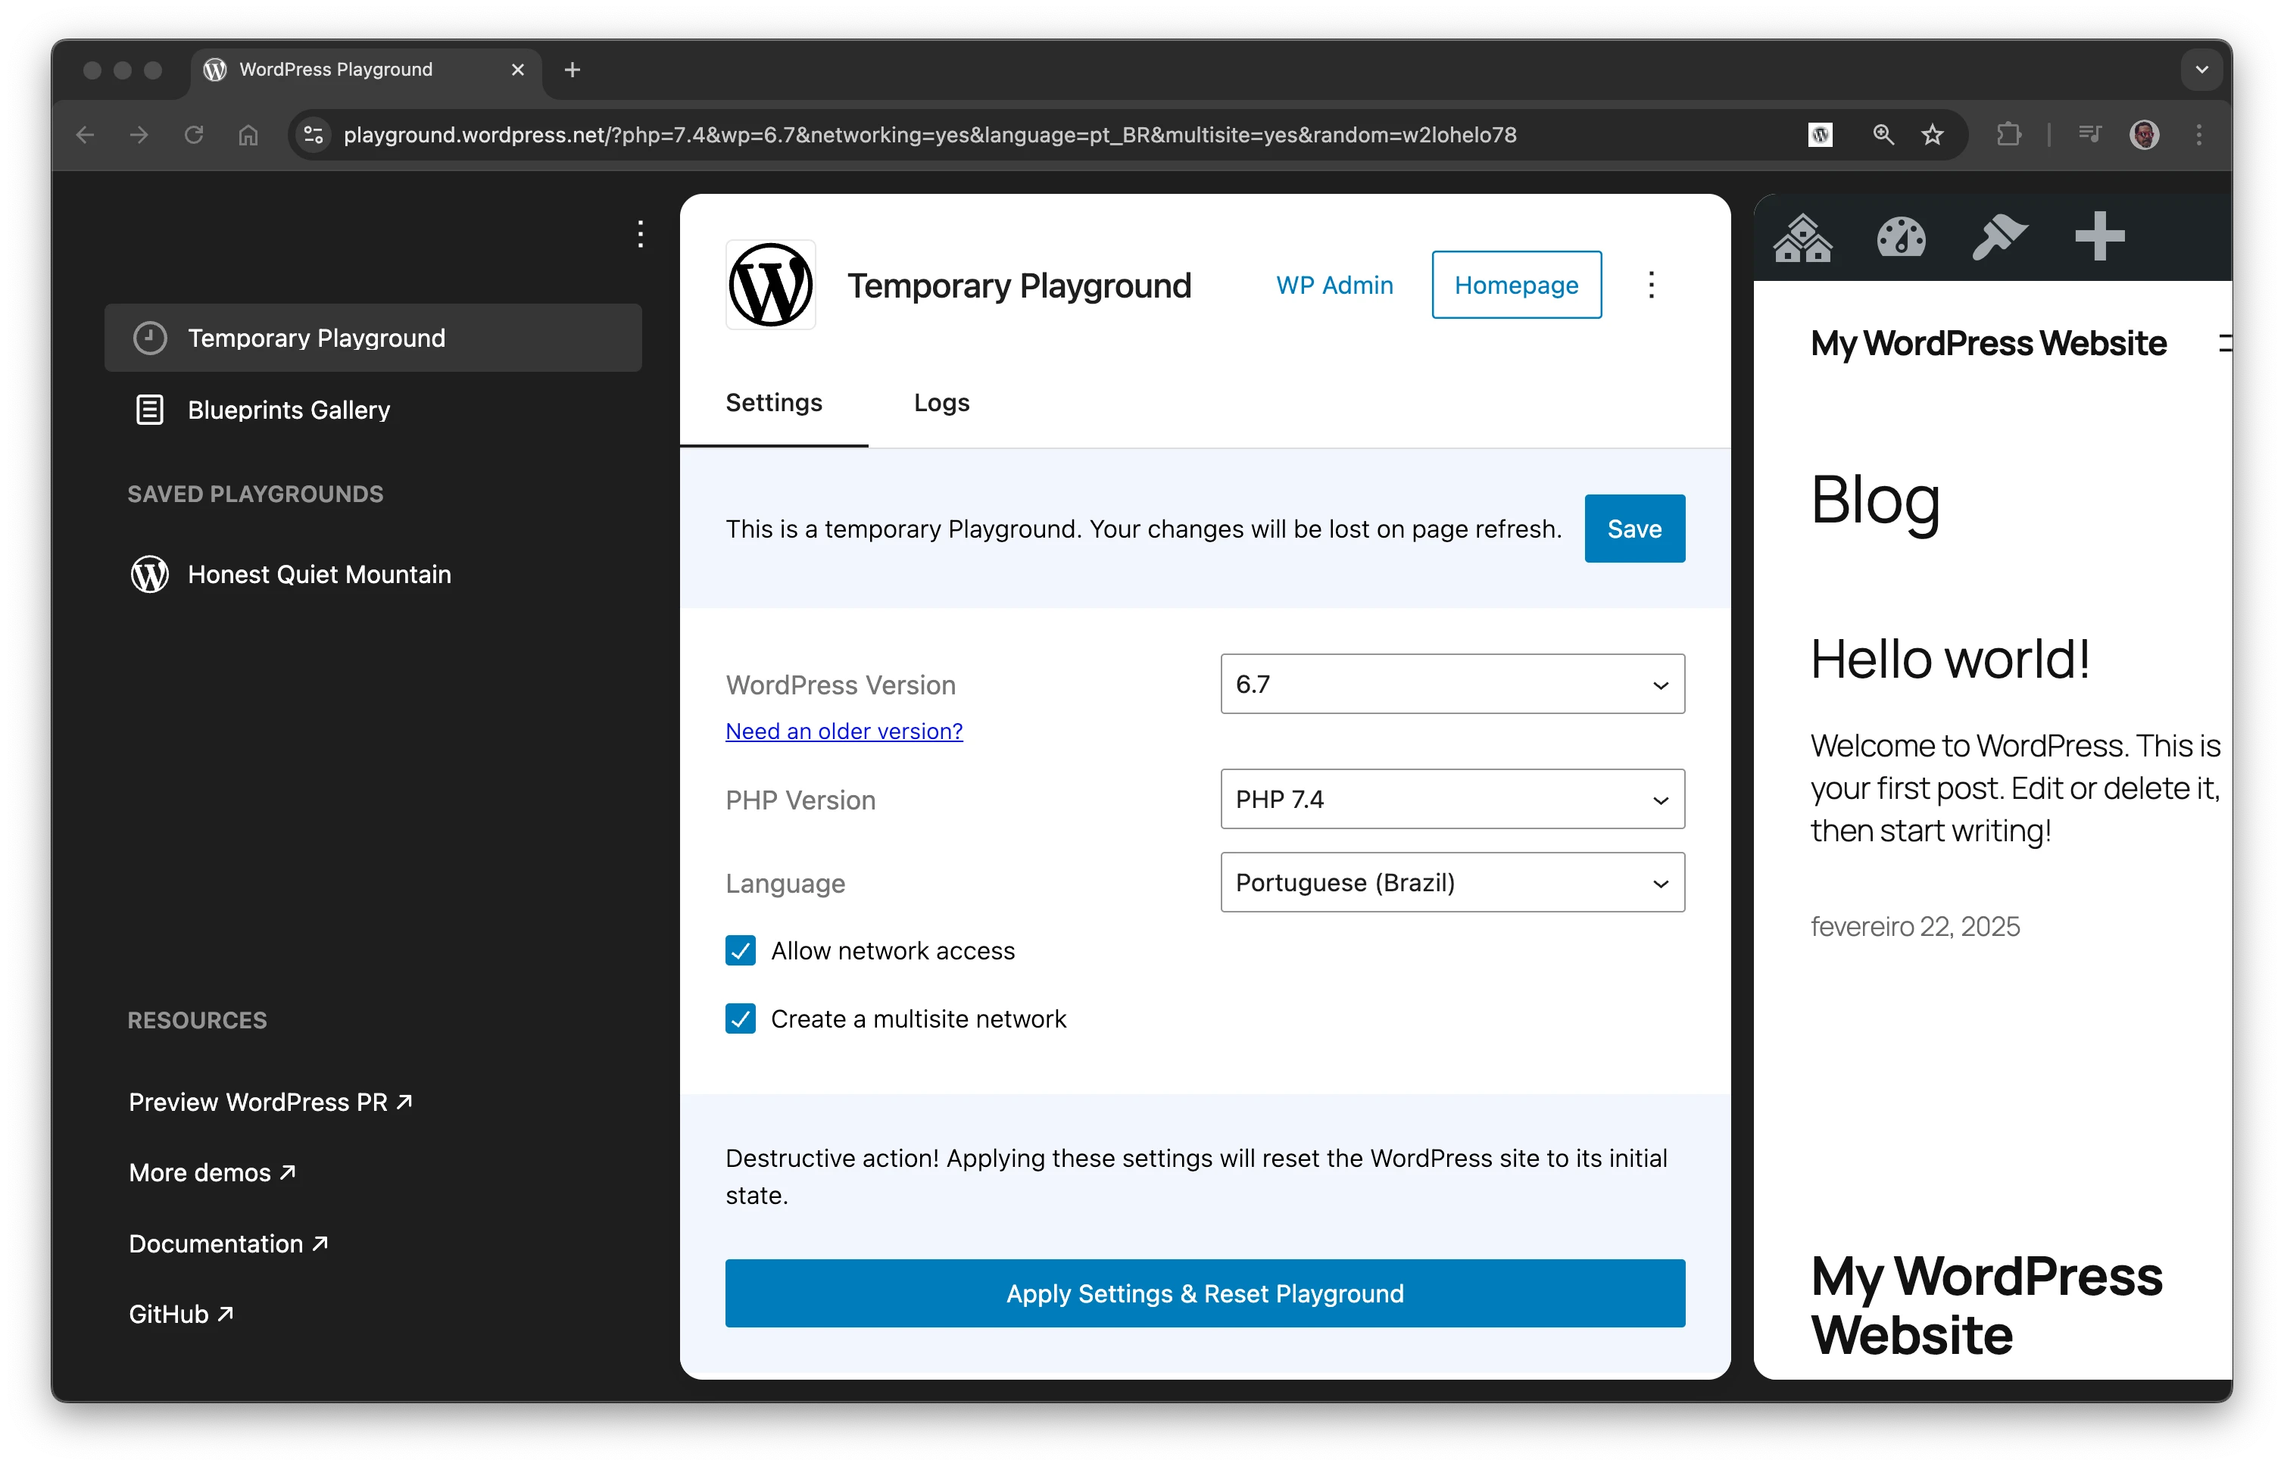The width and height of the screenshot is (2284, 1466).
Task: Click the customize paintbrush icon
Action: tap(1998, 237)
